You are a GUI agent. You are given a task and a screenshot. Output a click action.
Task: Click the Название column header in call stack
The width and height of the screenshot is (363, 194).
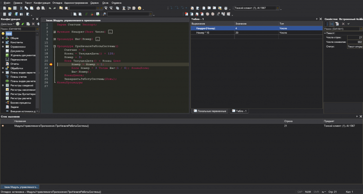pos(148,121)
